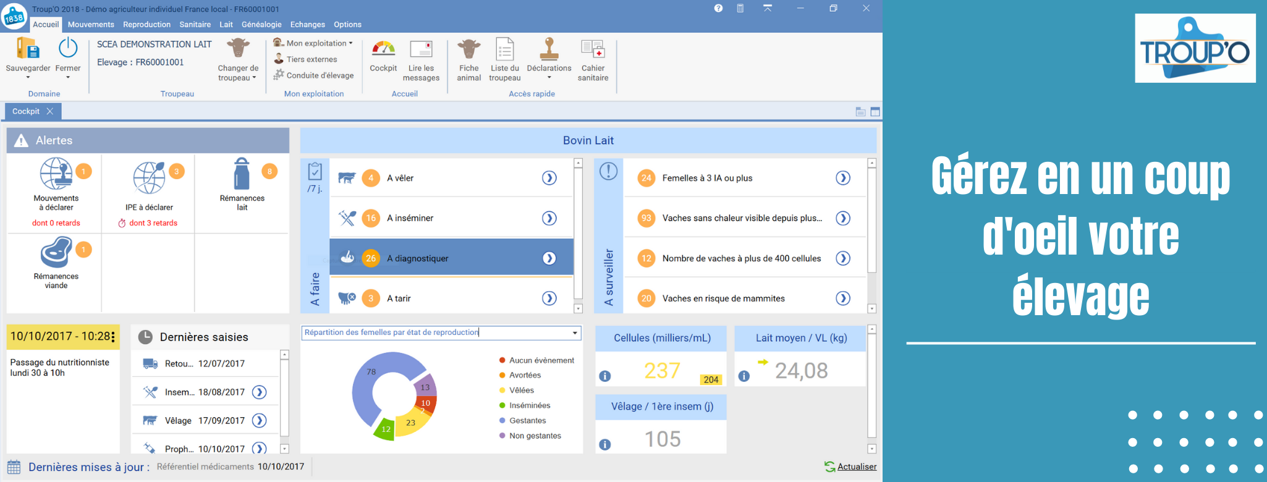Open the Cockpit gauge icon
This screenshot has height=482, width=1267.
coord(383,48)
